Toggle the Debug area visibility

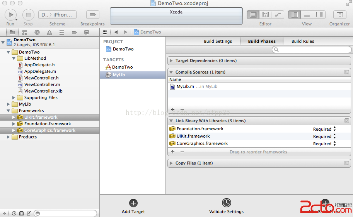tap(307, 15)
